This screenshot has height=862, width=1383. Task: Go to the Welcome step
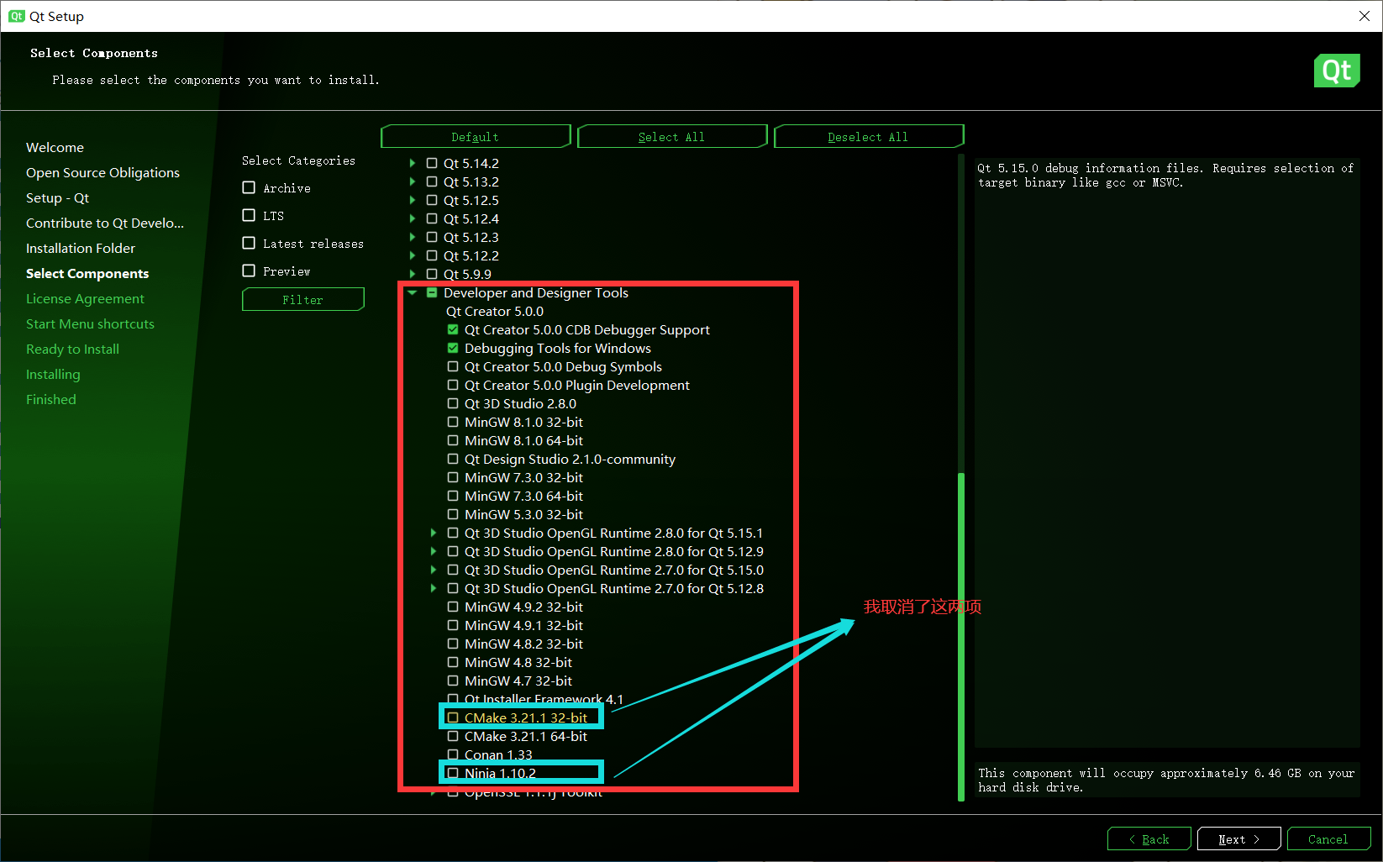tap(55, 147)
